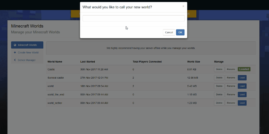The image size is (269, 134).
Task: Delete the Castle world
Action: pos(219,69)
